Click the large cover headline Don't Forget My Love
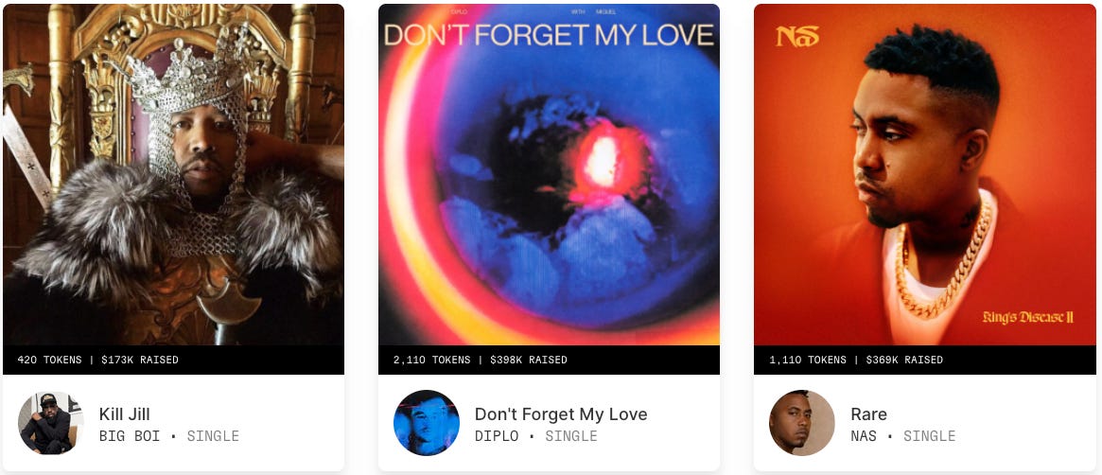Viewport: 1102px width, 475px height. coord(549,34)
